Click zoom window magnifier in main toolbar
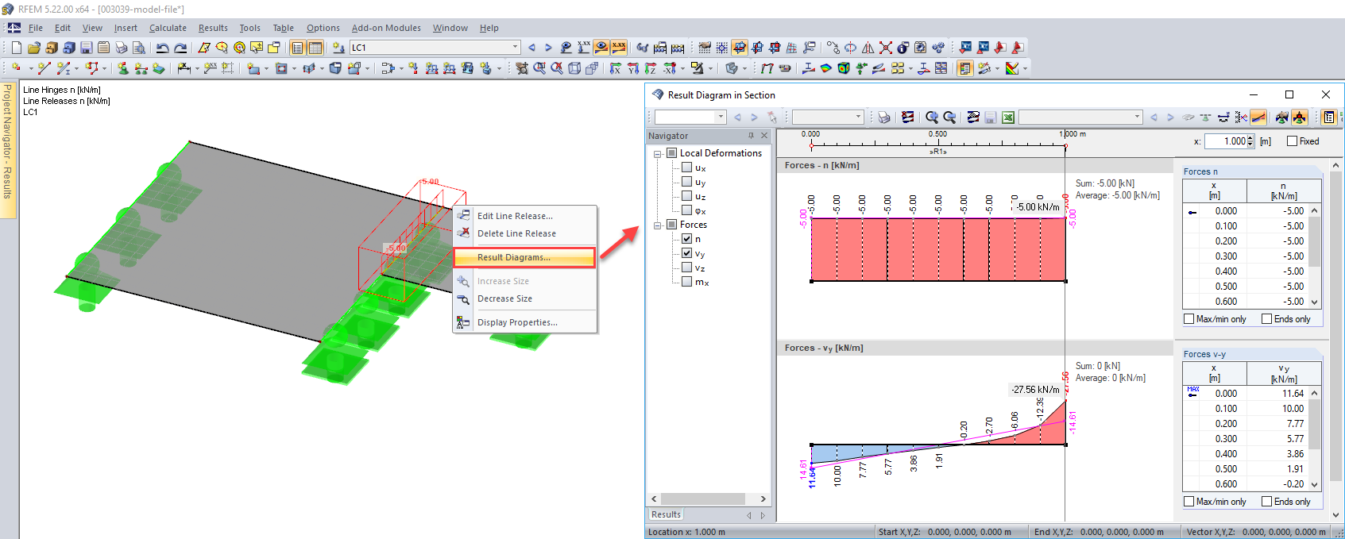1345x539 pixels. [539, 68]
